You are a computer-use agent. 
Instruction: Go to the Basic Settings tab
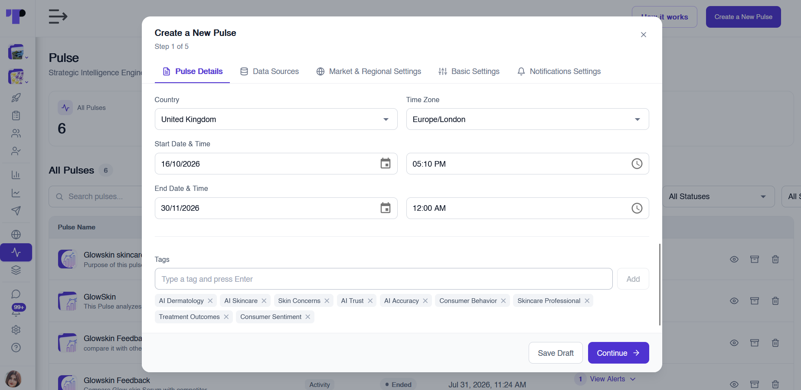(x=469, y=71)
